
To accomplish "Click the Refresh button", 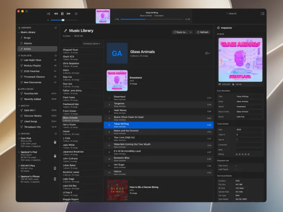I will coord(203,32).
